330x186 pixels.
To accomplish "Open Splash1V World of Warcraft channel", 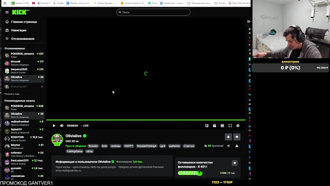I will click(x=24, y=131).
